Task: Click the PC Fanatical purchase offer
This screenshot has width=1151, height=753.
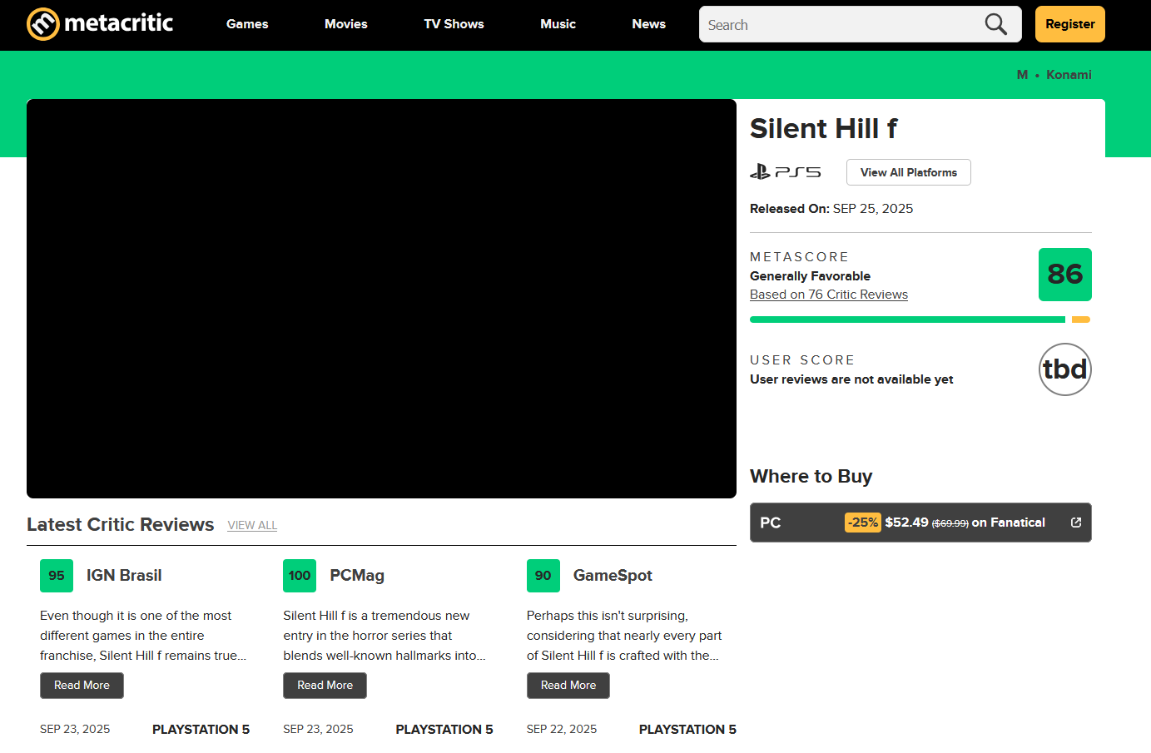Action: pos(920,523)
